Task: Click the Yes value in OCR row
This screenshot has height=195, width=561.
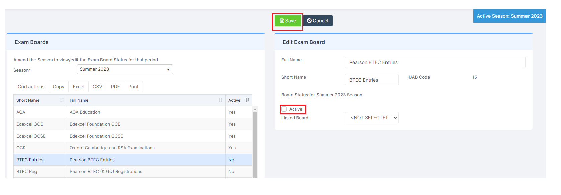Action: tap(232, 148)
